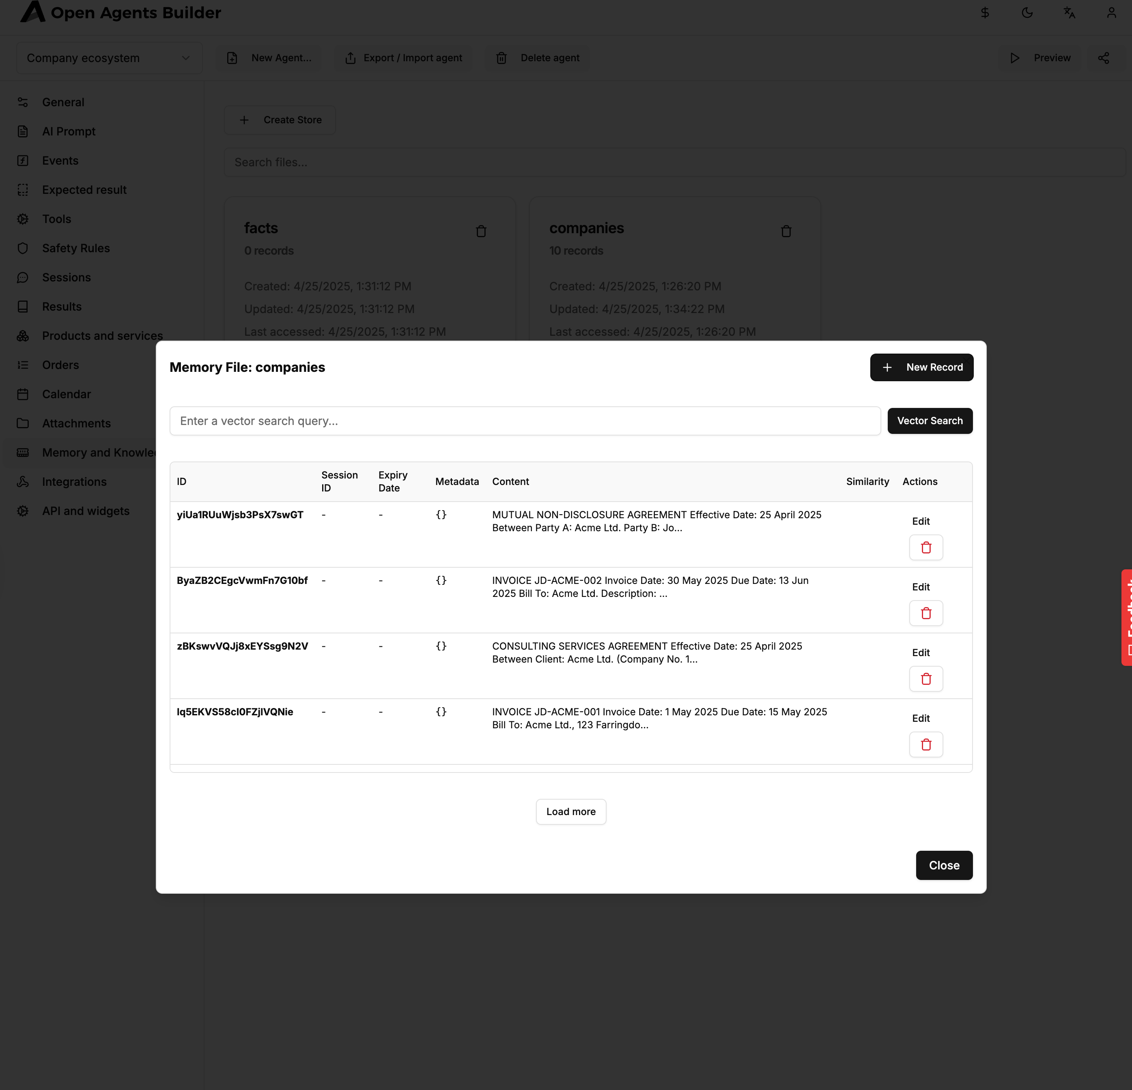The image size is (1132, 1090).
Task: Open the Safety Rules section
Action: click(75, 248)
